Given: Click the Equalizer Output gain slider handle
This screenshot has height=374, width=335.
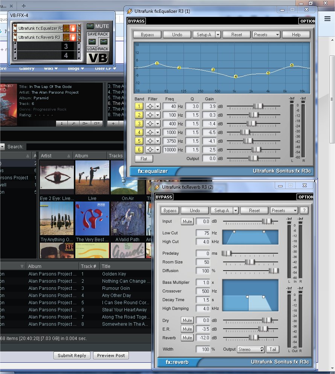Looking at the screenshot, I should (253, 158).
